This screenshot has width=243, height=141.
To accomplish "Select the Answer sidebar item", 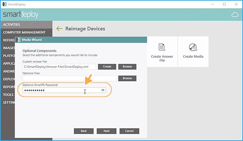I will coord(9,71).
